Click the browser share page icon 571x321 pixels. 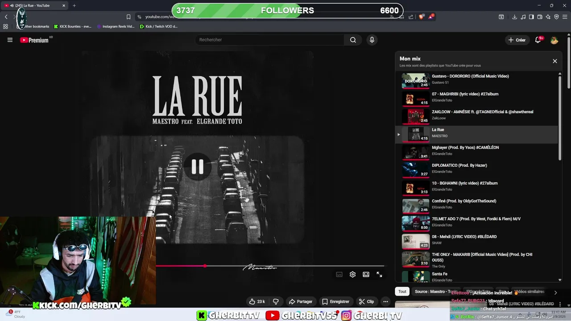[x=410, y=16]
